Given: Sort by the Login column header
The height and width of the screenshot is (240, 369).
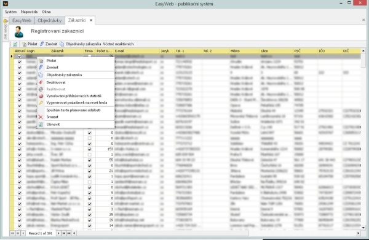Looking at the screenshot, I should click(x=38, y=51).
